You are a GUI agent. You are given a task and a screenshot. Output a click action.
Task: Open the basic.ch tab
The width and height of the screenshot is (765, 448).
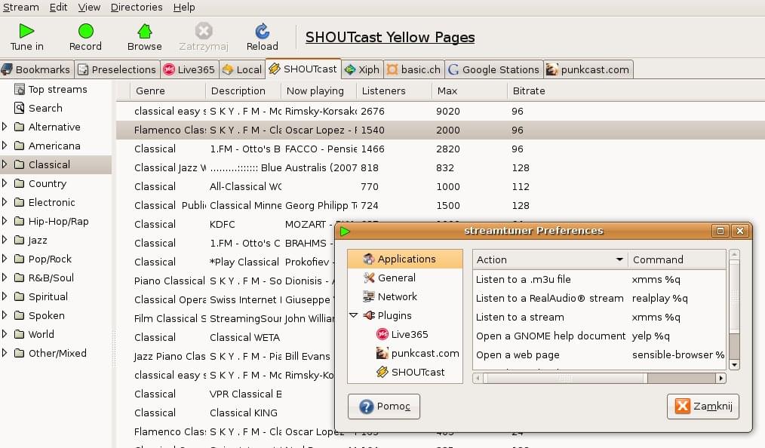point(413,69)
